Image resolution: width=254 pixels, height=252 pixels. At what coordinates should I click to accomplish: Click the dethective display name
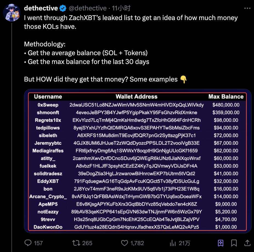(x=41, y=8)
